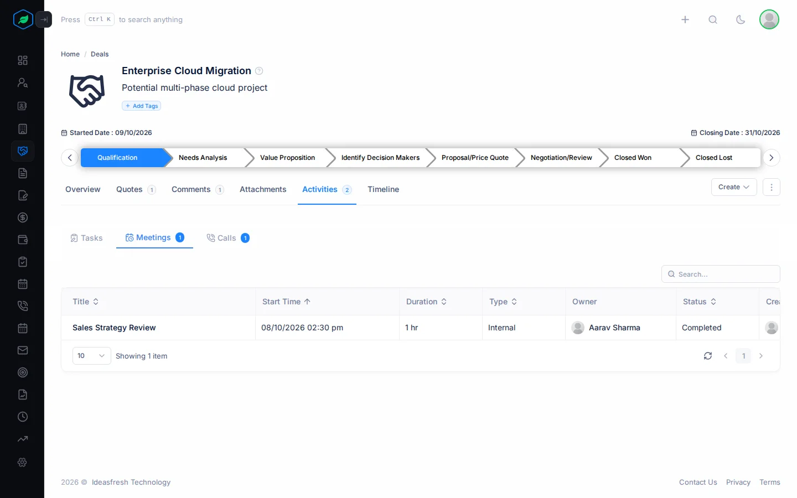797x498 pixels.
Task: Toggle the sidebar expand arrow button
Action: pos(44,19)
